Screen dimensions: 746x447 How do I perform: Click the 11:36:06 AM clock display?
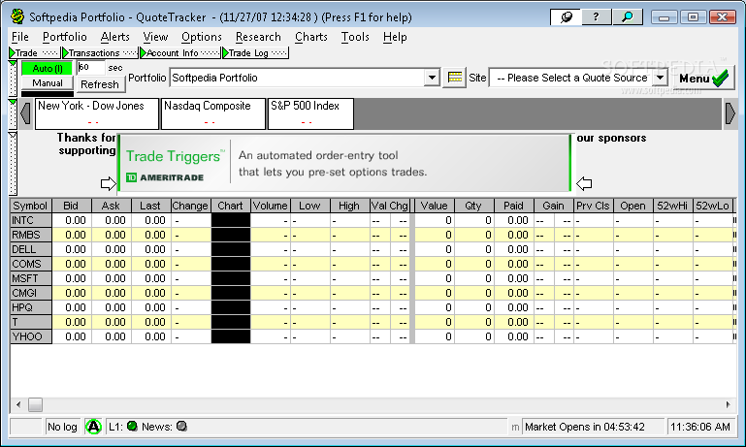point(700,427)
